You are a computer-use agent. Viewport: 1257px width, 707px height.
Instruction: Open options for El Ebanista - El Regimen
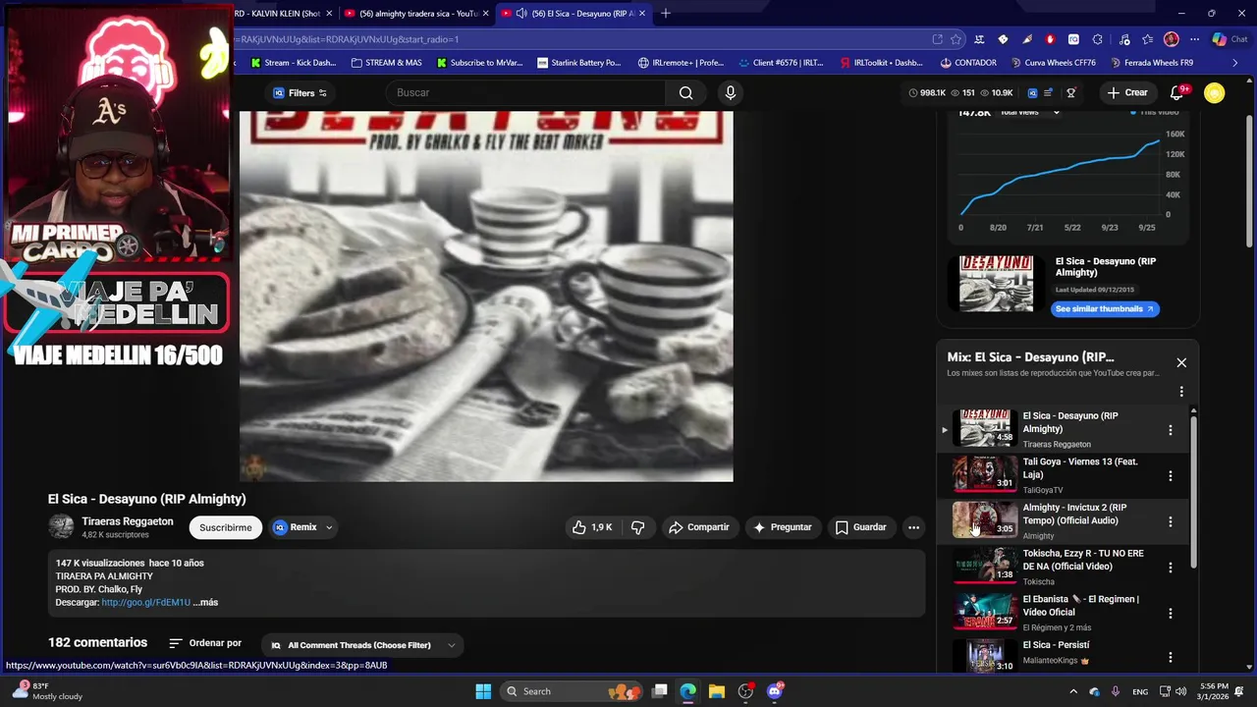pyautogui.click(x=1170, y=613)
